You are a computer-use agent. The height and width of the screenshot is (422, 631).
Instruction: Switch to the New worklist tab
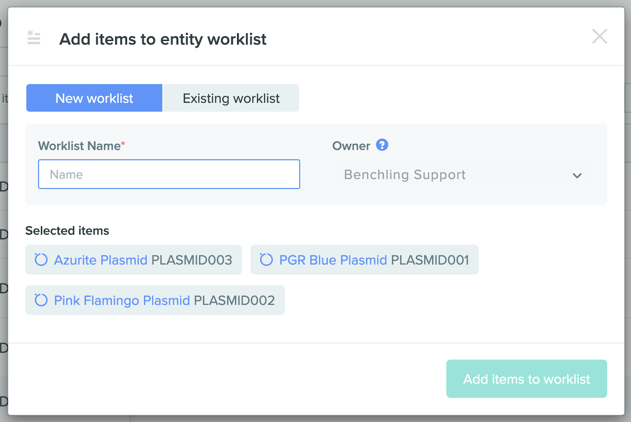pos(94,98)
